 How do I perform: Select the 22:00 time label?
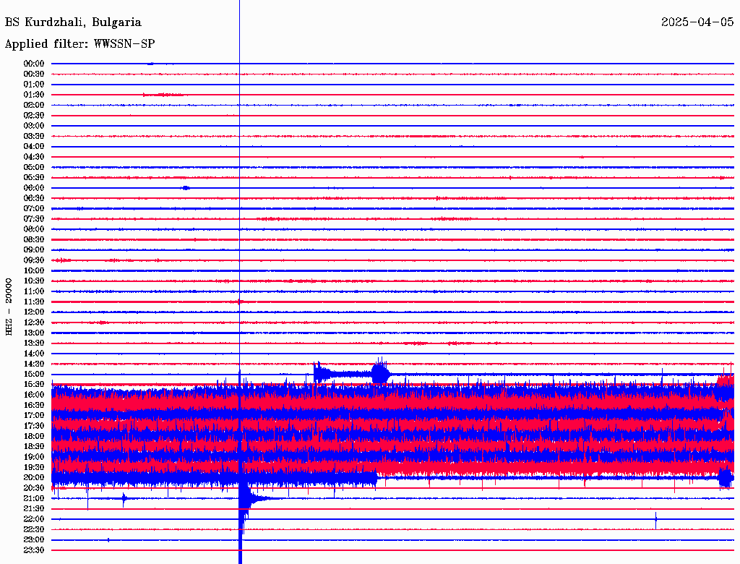click(34, 519)
